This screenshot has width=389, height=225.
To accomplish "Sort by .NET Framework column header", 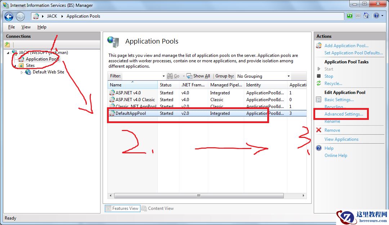I will (x=193, y=85).
